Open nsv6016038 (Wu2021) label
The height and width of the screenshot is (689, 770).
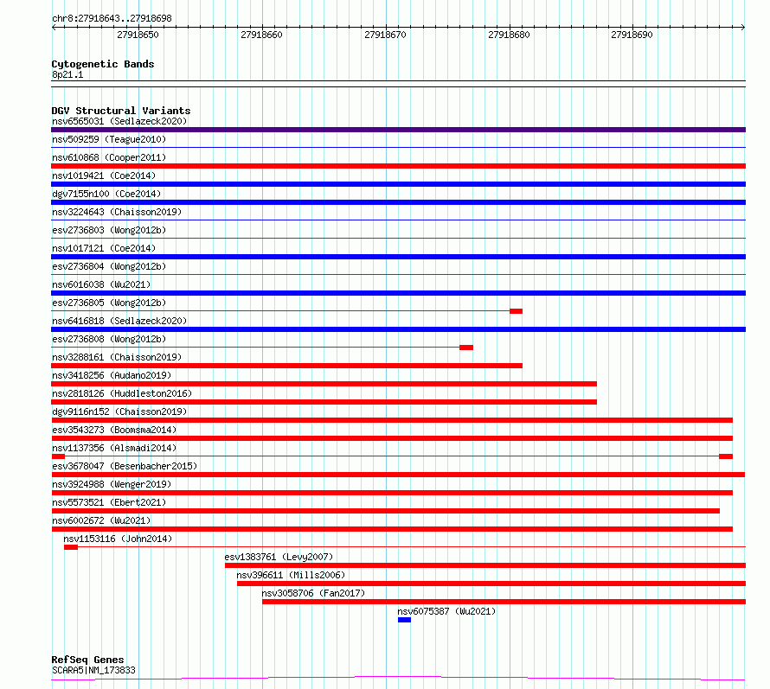(101, 284)
